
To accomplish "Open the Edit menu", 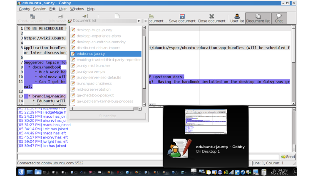I will point(52,9).
